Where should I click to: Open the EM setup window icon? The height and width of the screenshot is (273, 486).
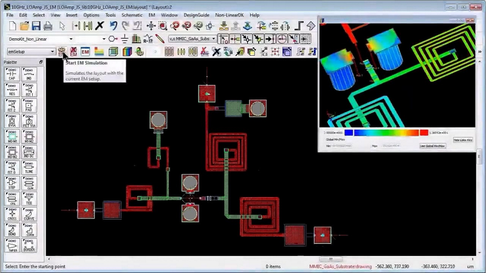point(85,52)
